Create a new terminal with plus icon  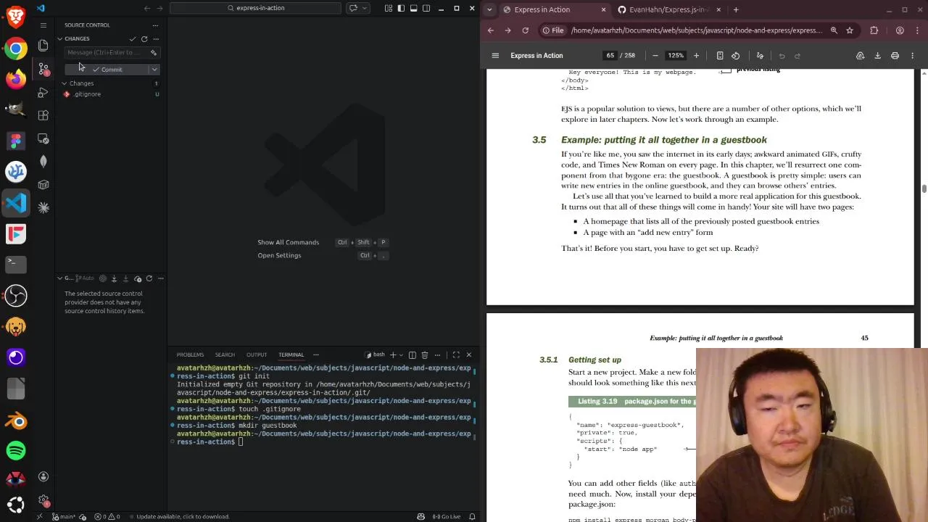(393, 355)
